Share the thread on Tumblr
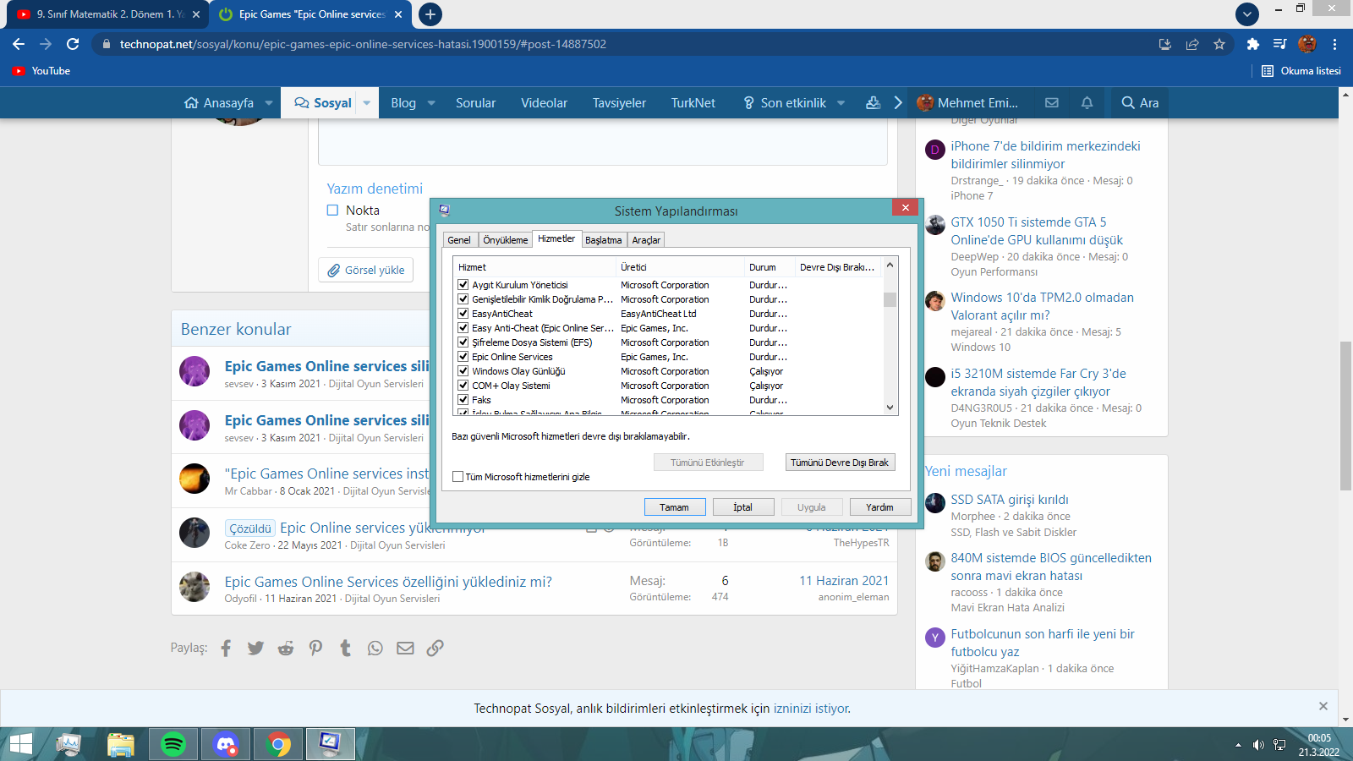This screenshot has height=761, width=1353. pos(345,648)
